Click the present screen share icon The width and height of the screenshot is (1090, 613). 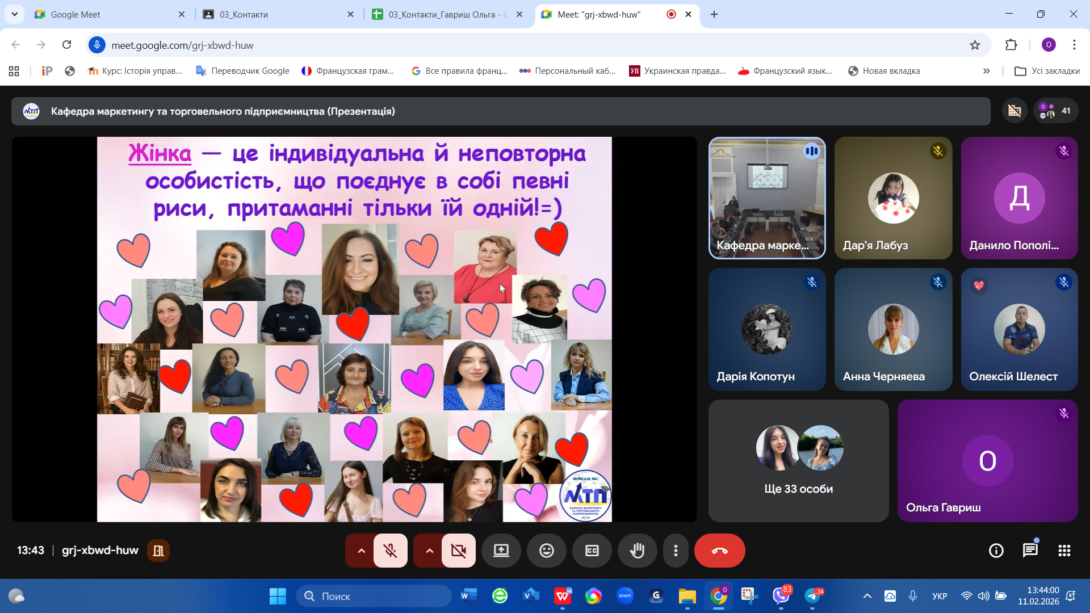501,551
